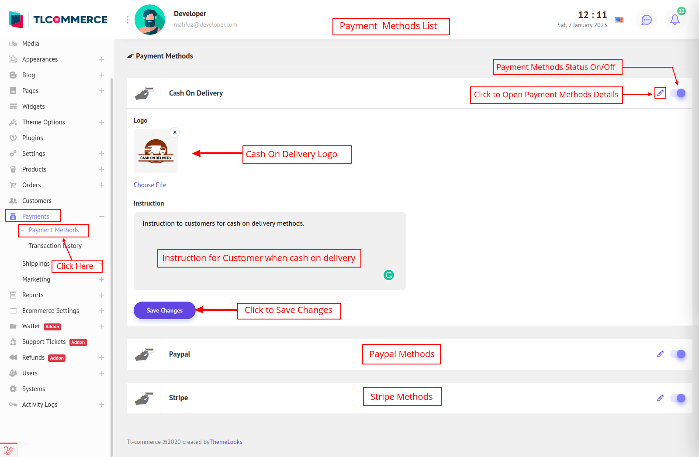Click the US flag language icon

pos(619,20)
